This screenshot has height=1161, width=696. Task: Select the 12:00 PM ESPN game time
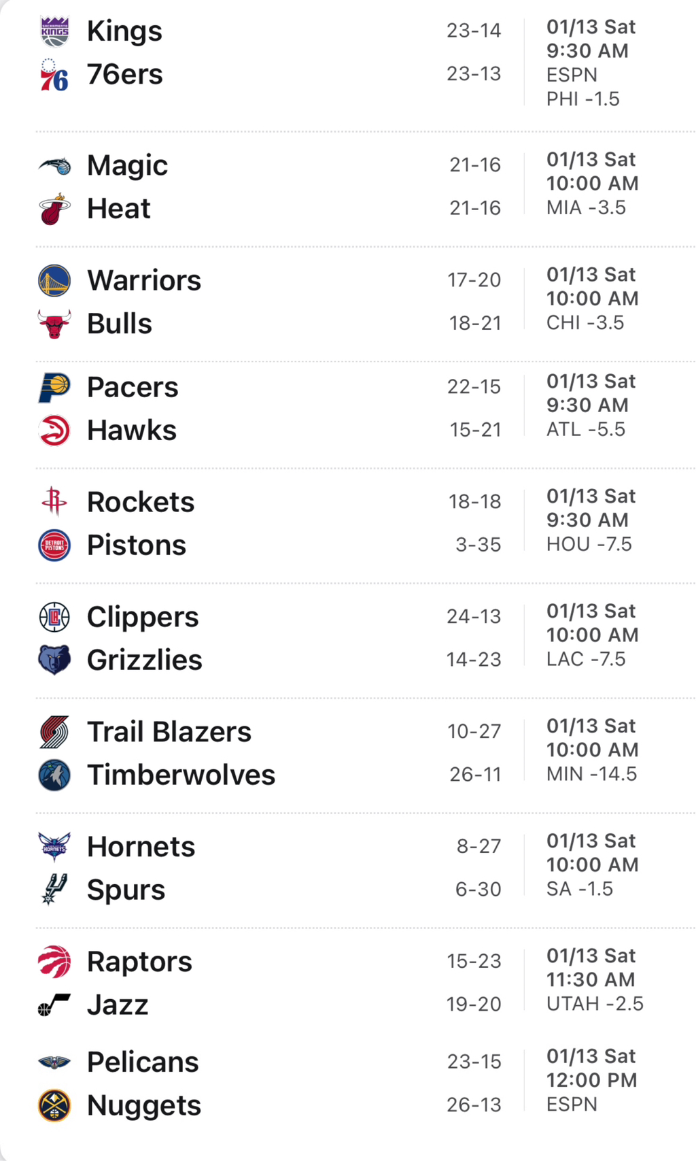[591, 1080]
